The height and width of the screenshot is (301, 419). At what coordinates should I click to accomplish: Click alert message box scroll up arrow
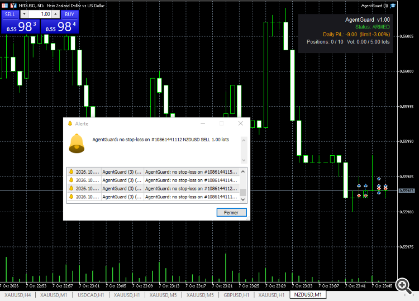click(x=244, y=140)
